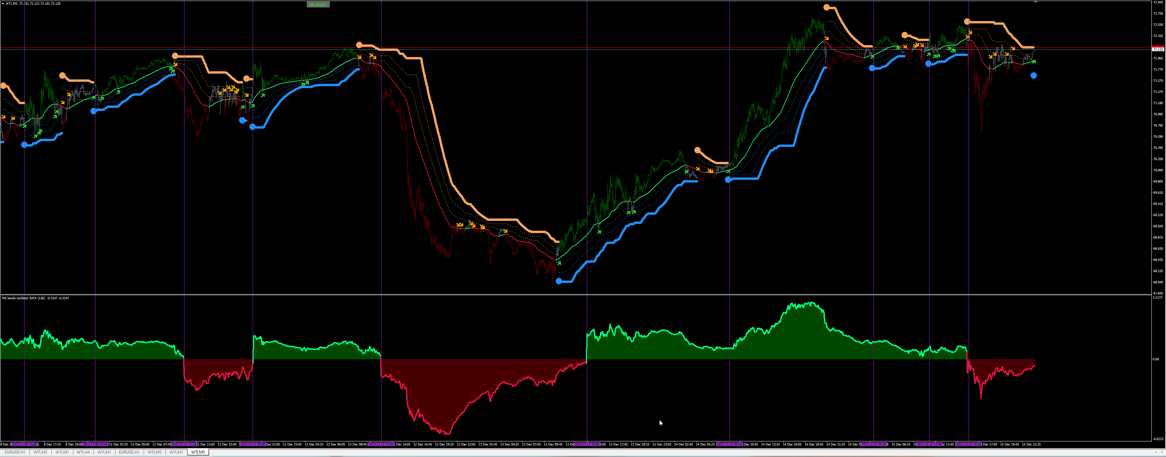Viewport: 1166px width, 457px height.
Task: Click the lowest blue stop dot on chart
Action: click(x=559, y=281)
